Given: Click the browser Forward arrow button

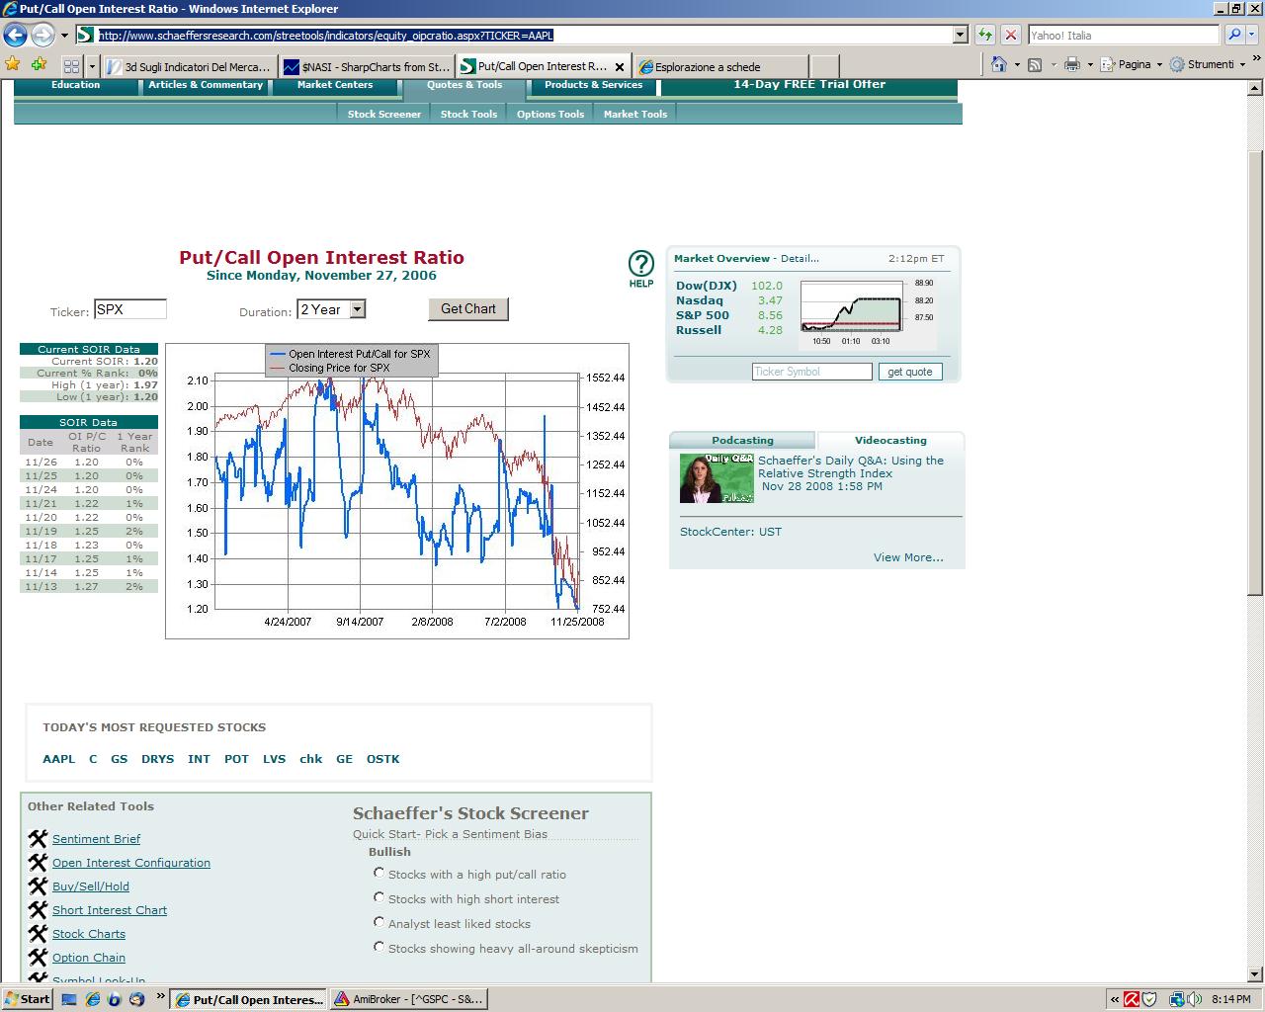Looking at the screenshot, I should click(x=42, y=35).
